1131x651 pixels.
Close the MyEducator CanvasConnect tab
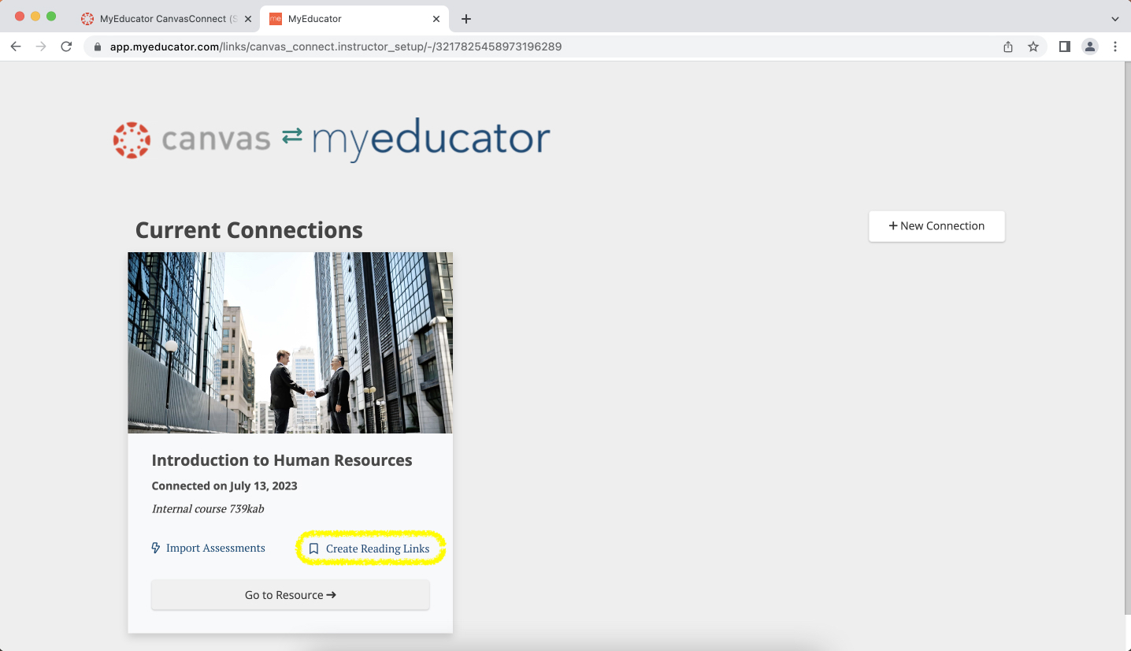(247, 19)
